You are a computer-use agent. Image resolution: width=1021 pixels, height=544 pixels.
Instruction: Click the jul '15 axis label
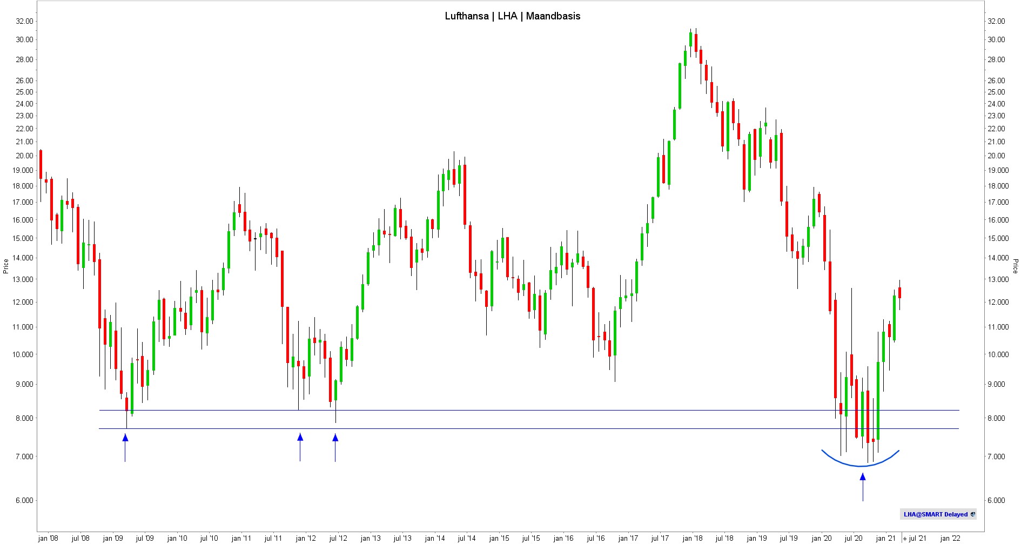(531, 538)
